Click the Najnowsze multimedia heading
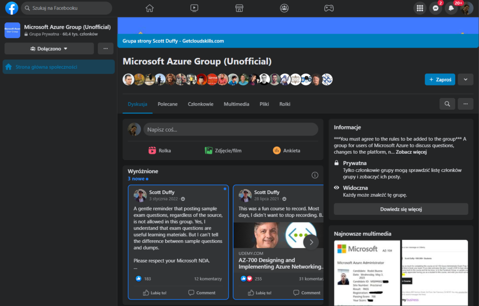 coord(363,234)
